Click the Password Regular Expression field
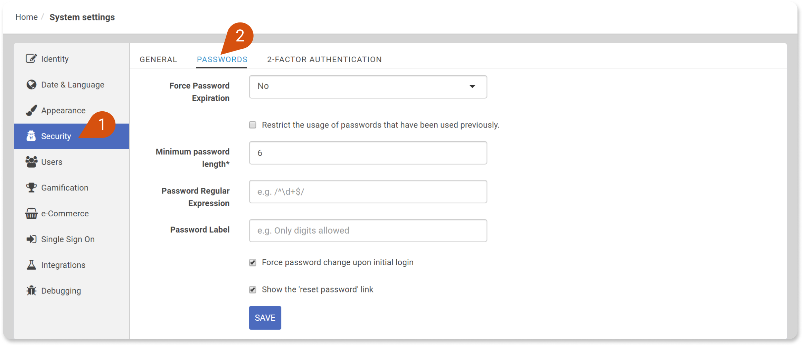 pyautogui.click(x=368, y=192)
